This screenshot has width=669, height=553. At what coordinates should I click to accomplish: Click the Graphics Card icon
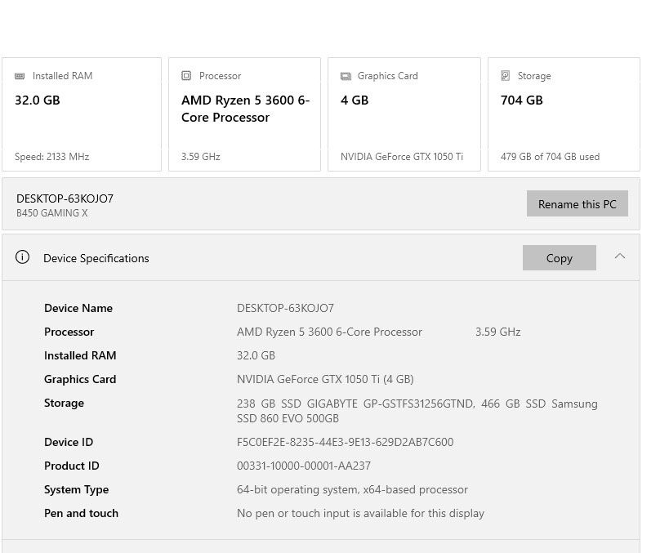pos(346,76)
